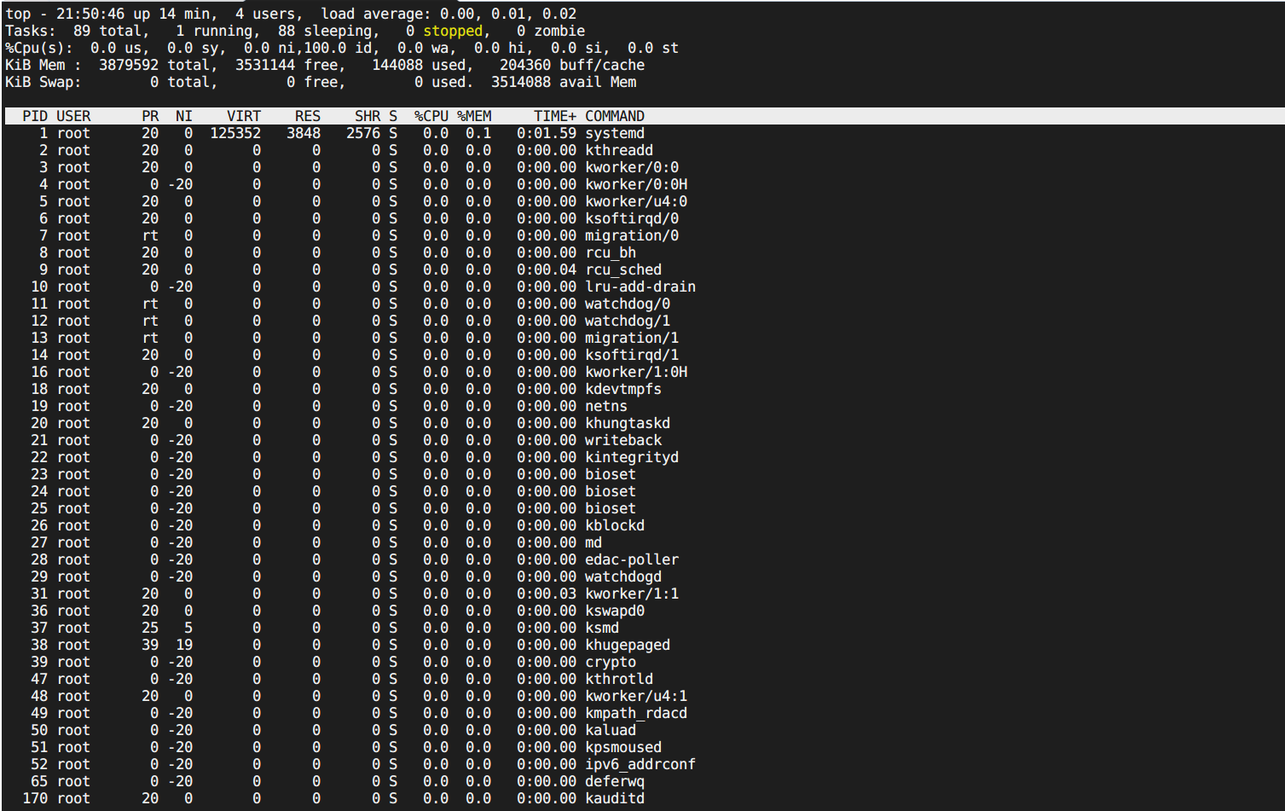Image resolution: width=1285 pixels, height=811 pixels.
Task: Click the "2576" SHR value
Action: click(363, 133)
